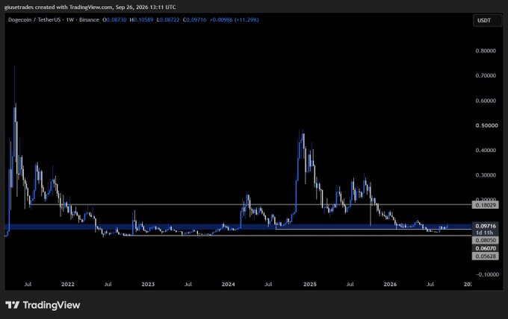Click the close value C0.09716
Viewport: 508px width, 319px height.
click(x=194, y=19)
